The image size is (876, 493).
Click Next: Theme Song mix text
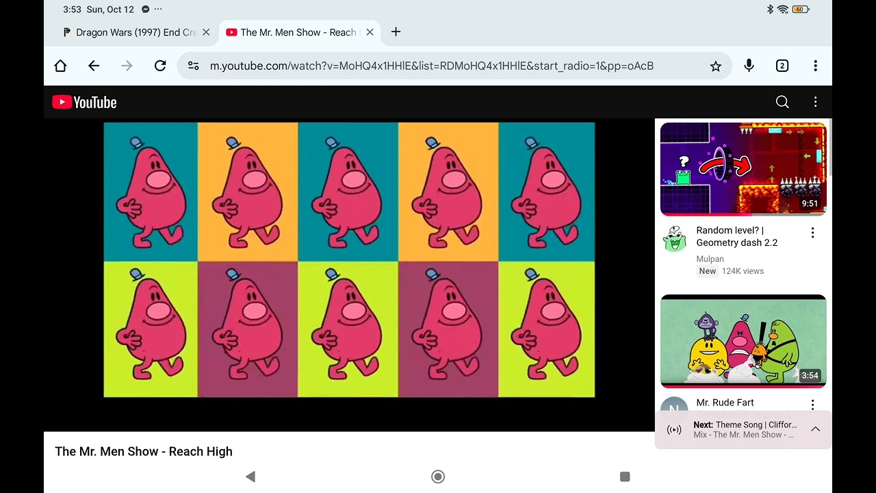click(x=745, y=429)
